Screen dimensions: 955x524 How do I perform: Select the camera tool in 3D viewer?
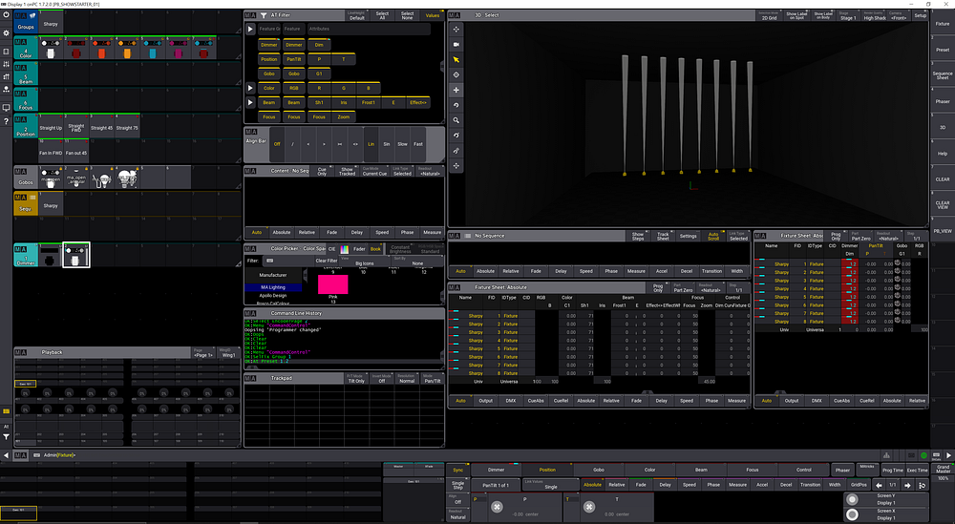456,45
